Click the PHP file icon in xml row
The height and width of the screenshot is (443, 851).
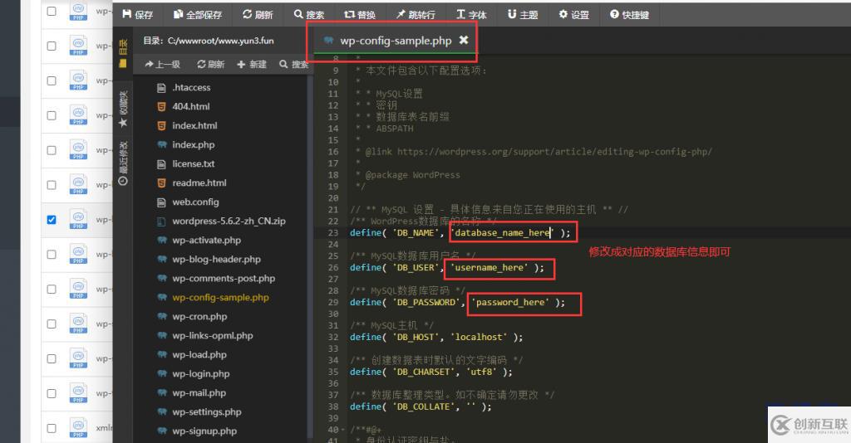coord(78,427)
